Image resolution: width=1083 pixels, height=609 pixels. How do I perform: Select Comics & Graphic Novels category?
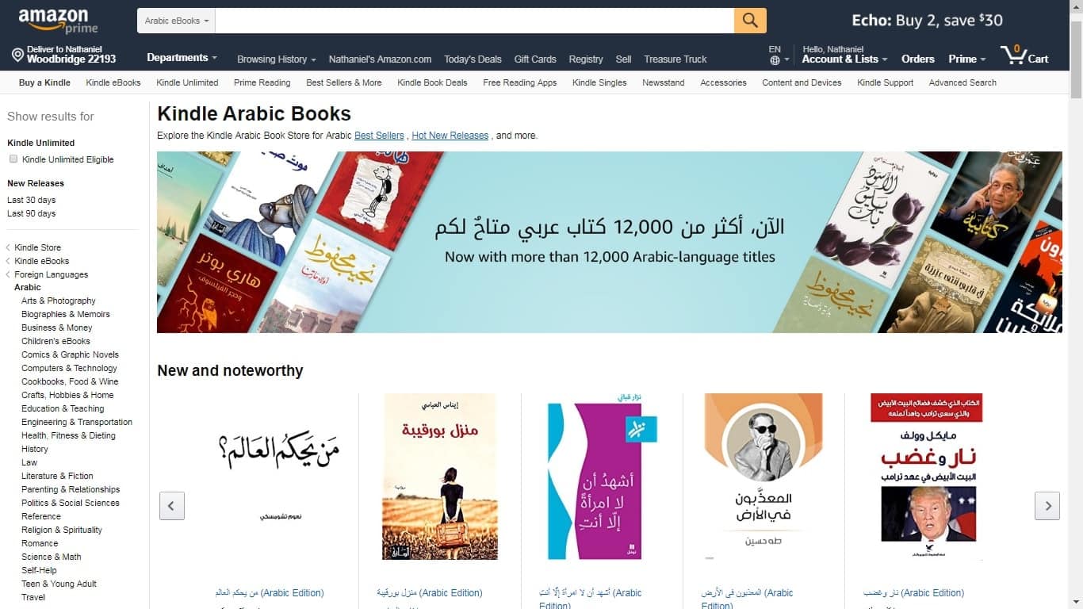tap(70, 354)
